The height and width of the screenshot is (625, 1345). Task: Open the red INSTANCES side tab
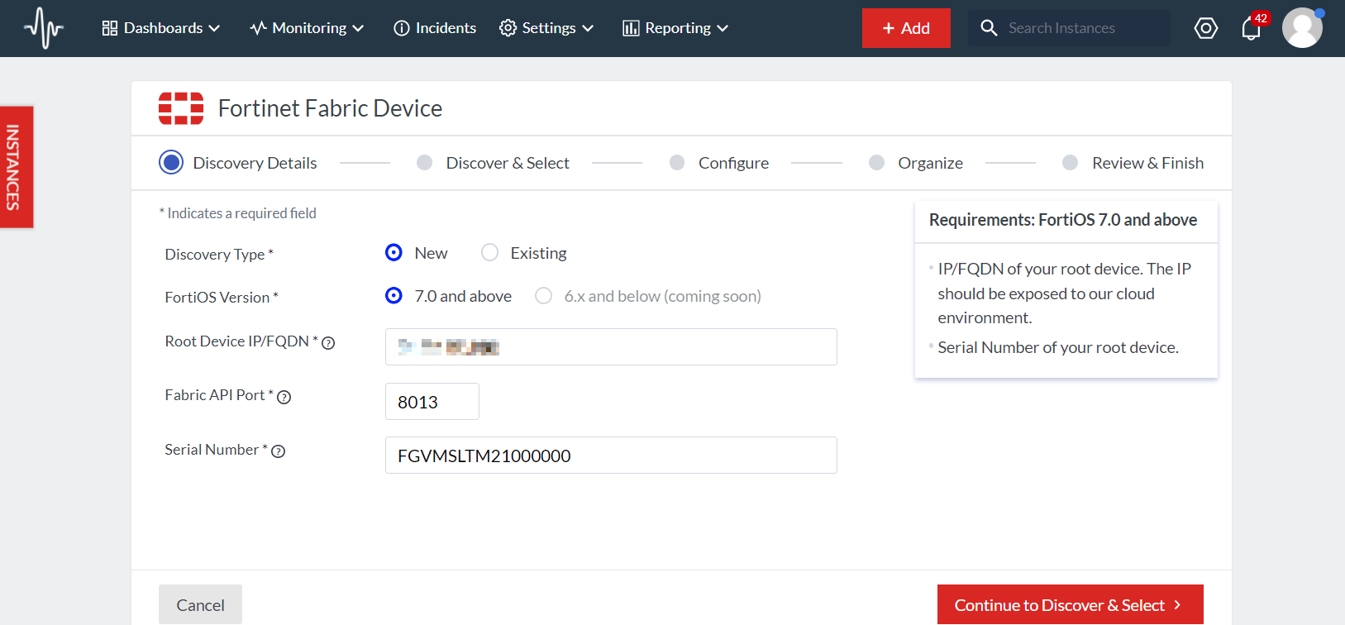pos(16,167)
